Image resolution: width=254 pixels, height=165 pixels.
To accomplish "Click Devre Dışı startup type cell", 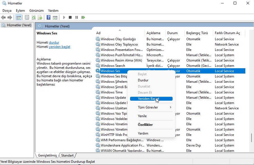I will tap(193, 145).
